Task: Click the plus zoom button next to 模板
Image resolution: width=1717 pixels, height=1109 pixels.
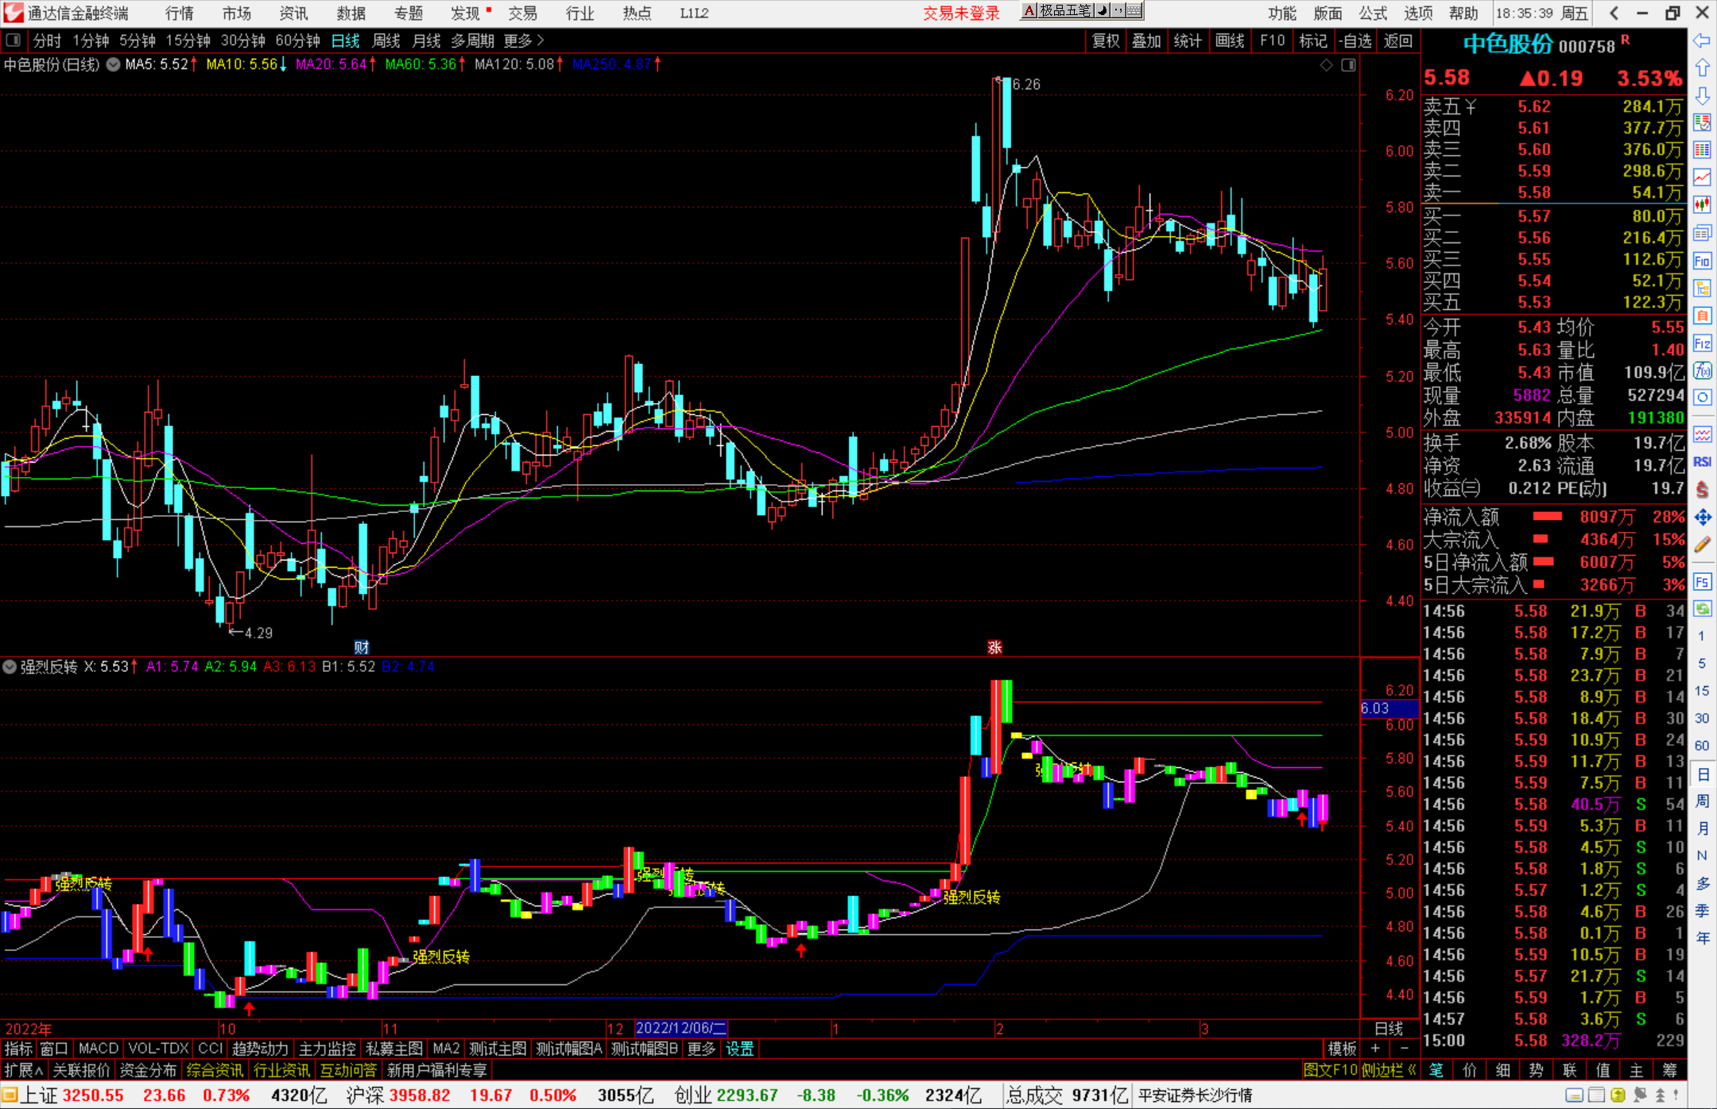Action: click(x=1375, y=1049)
